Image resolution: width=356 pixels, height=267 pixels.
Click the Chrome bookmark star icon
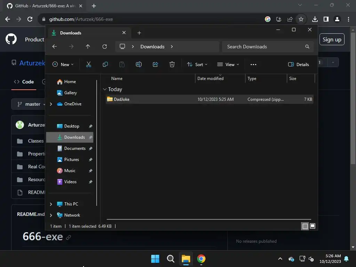click(x=301, y=19)
